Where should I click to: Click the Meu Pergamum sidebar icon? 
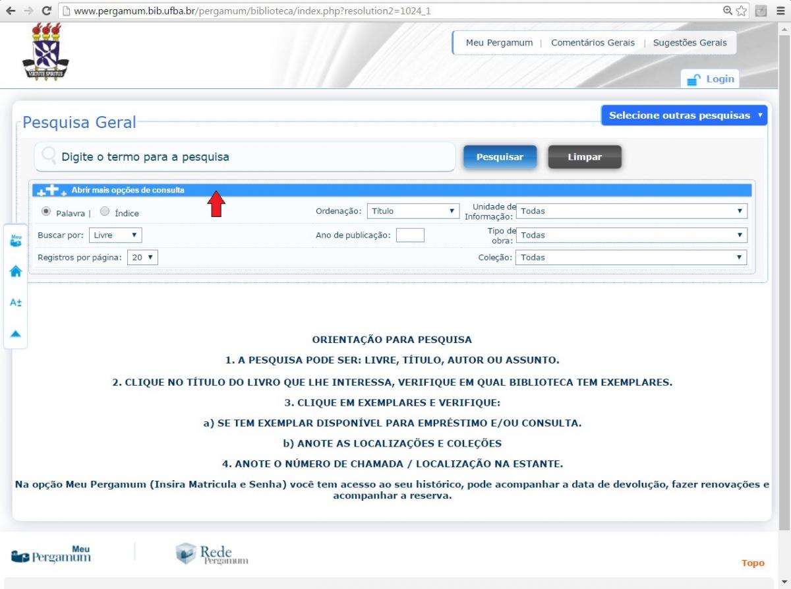[x=16, y=240]
